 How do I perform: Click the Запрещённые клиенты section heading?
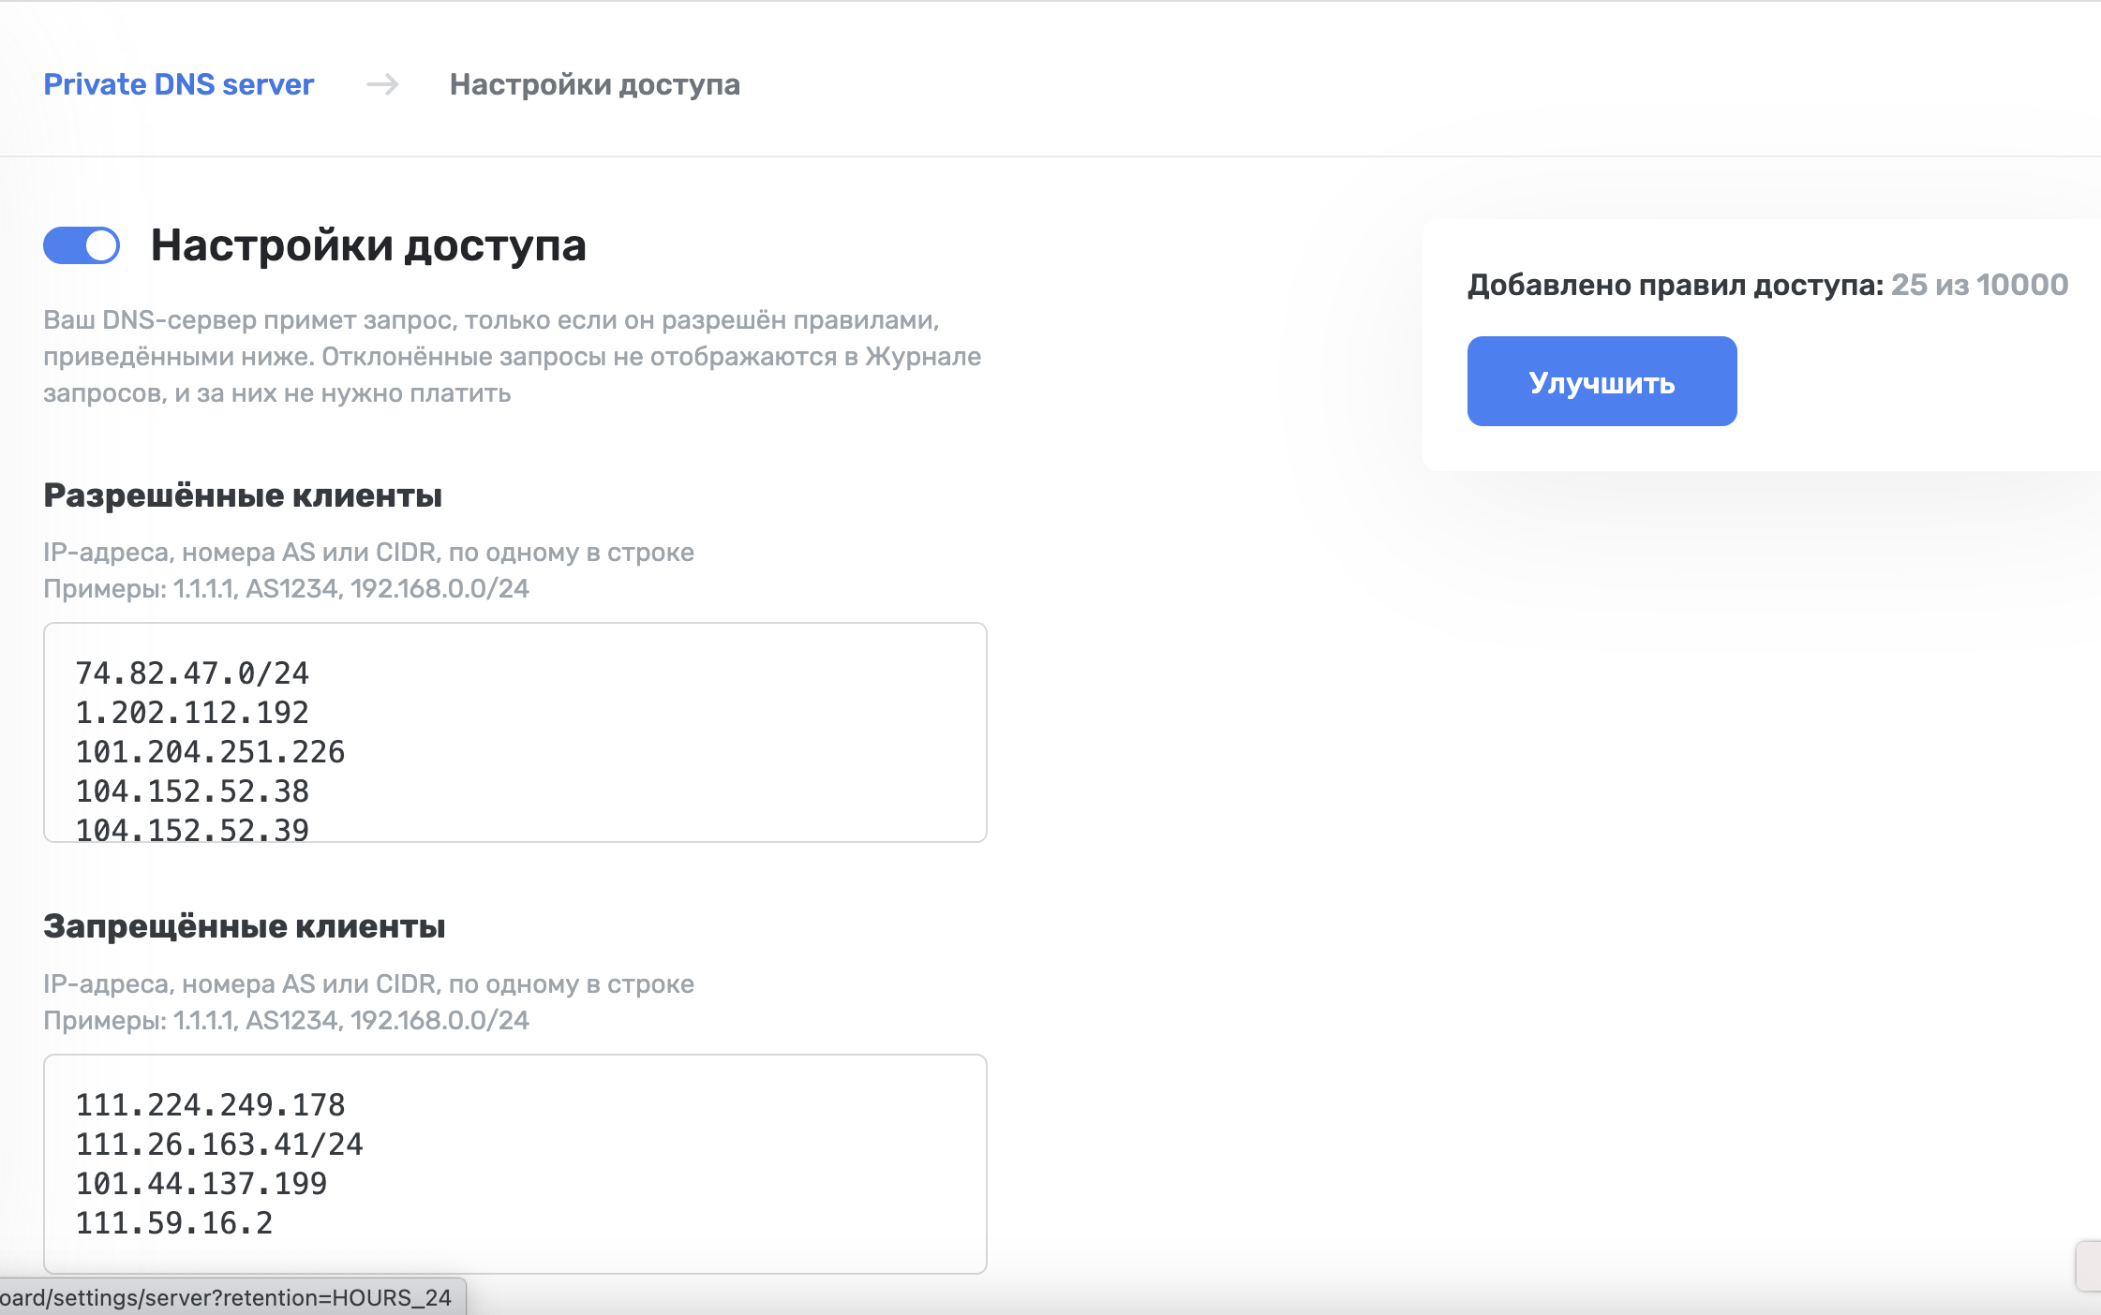tap(245, 925)
